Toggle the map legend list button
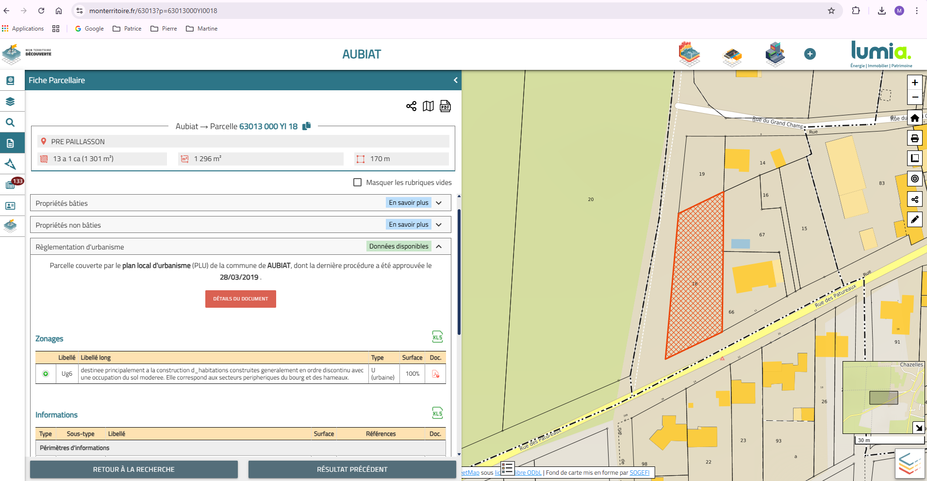Viewport: 927px width, 481px height. click(507, 468)
